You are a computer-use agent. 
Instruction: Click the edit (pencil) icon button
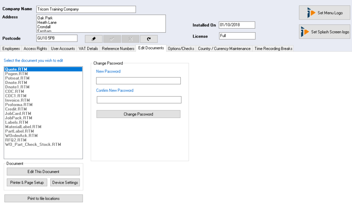point(93,39)
